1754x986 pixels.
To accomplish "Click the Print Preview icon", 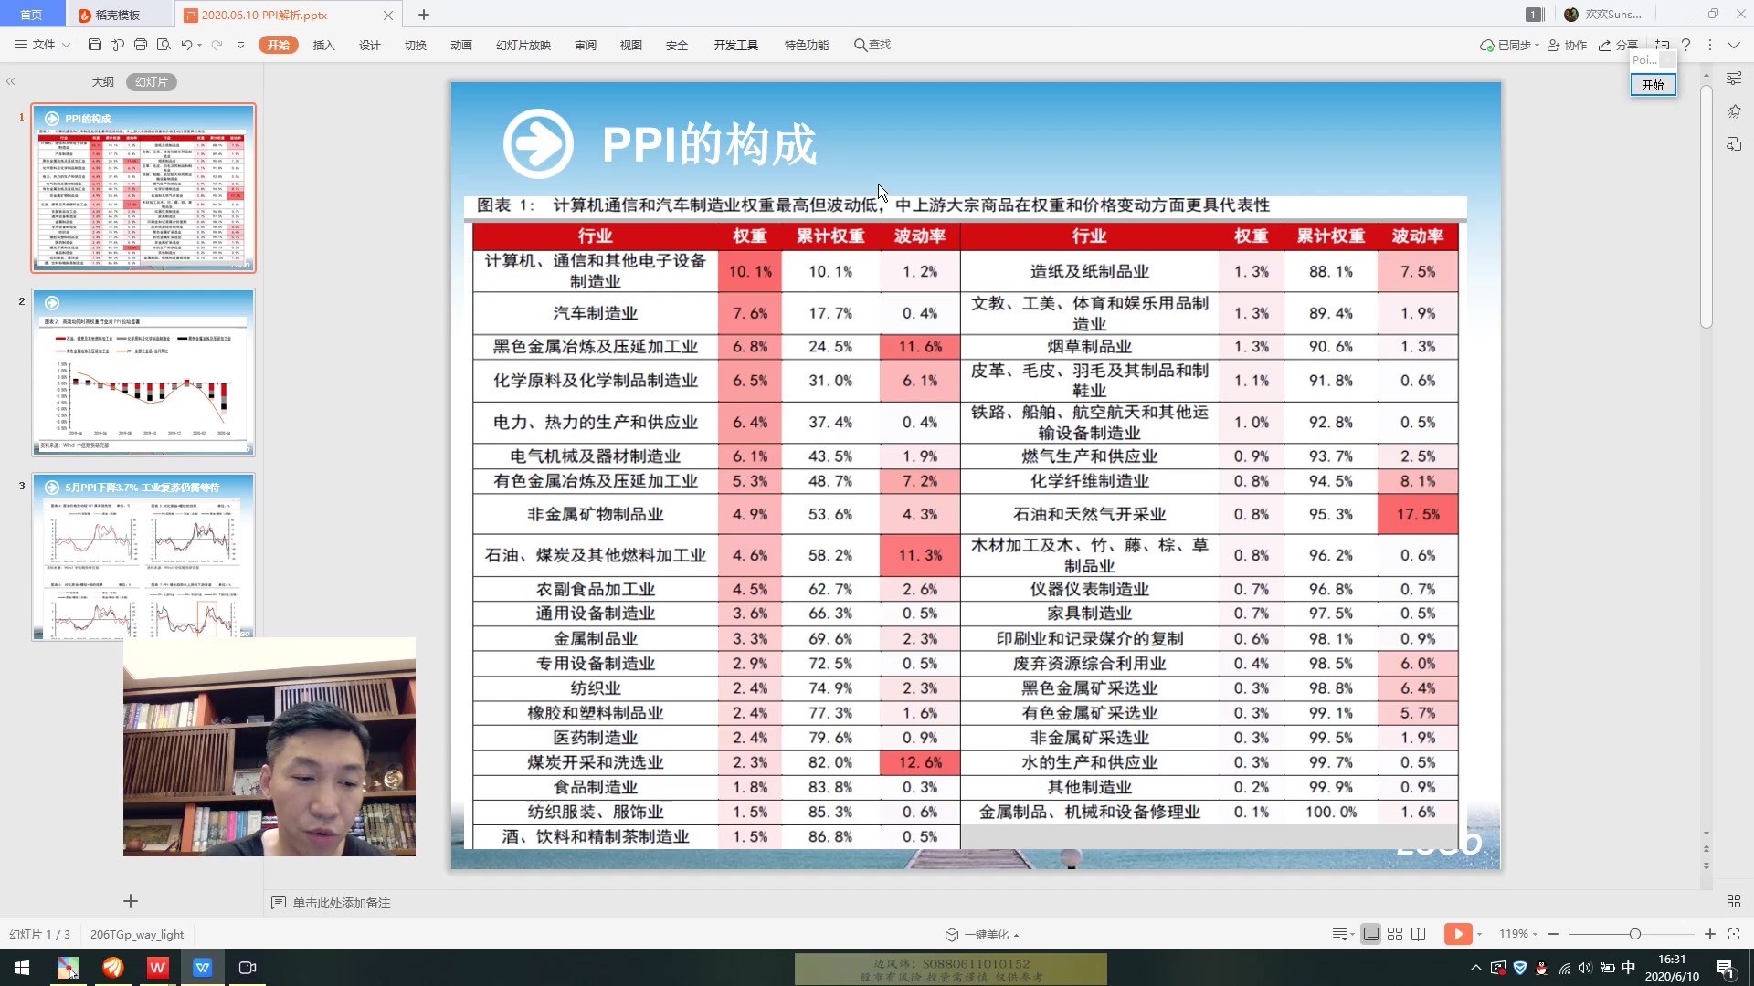I will [164, 44].
